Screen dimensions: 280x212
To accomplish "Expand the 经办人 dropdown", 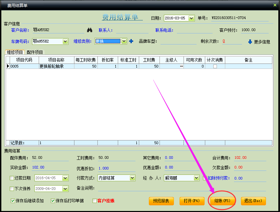I will pyautogui.click(x=197, y=178).
